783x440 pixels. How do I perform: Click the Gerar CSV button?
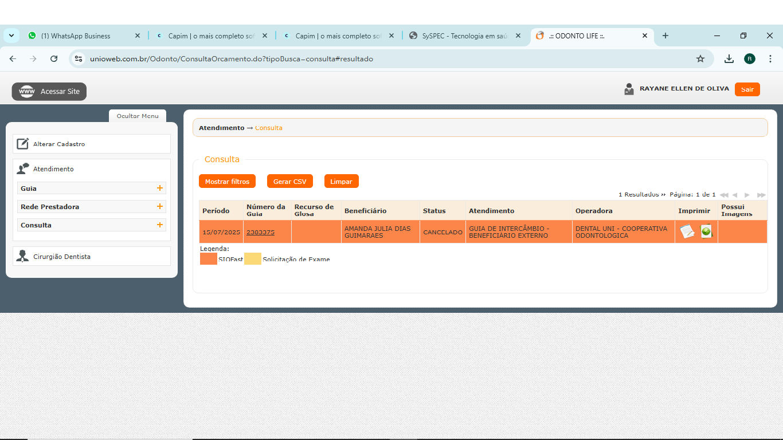289,181
